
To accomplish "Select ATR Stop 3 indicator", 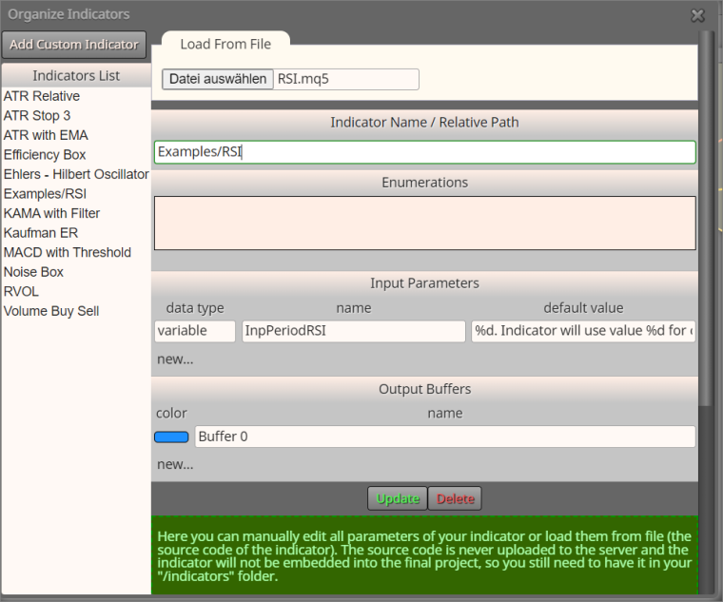I will (x=37, y=115).
